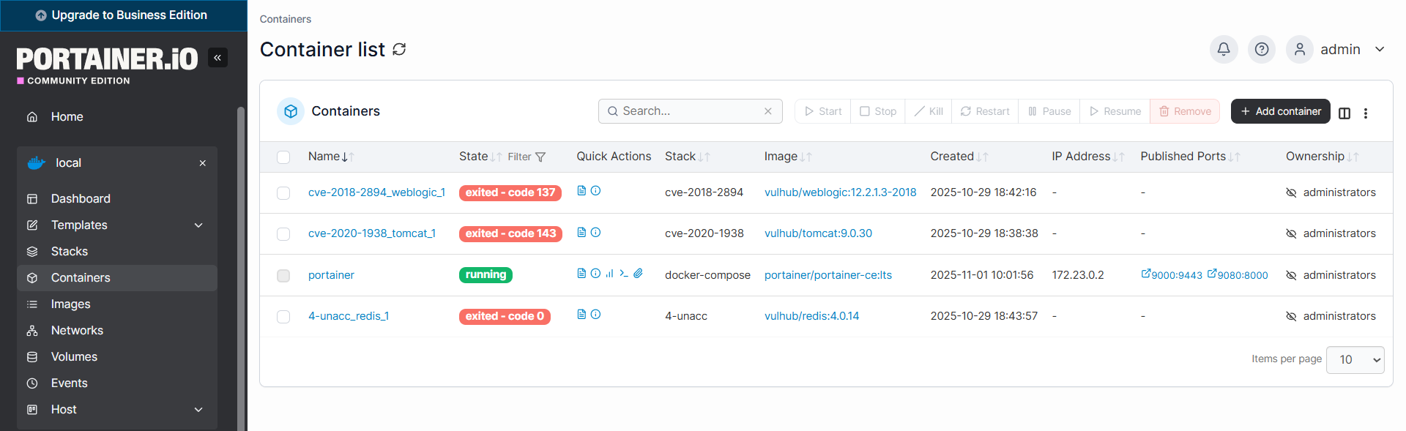Screen dimensions: 1406x431
Task: Open the table three-dot settings menu
Action: pos(1366,113)
